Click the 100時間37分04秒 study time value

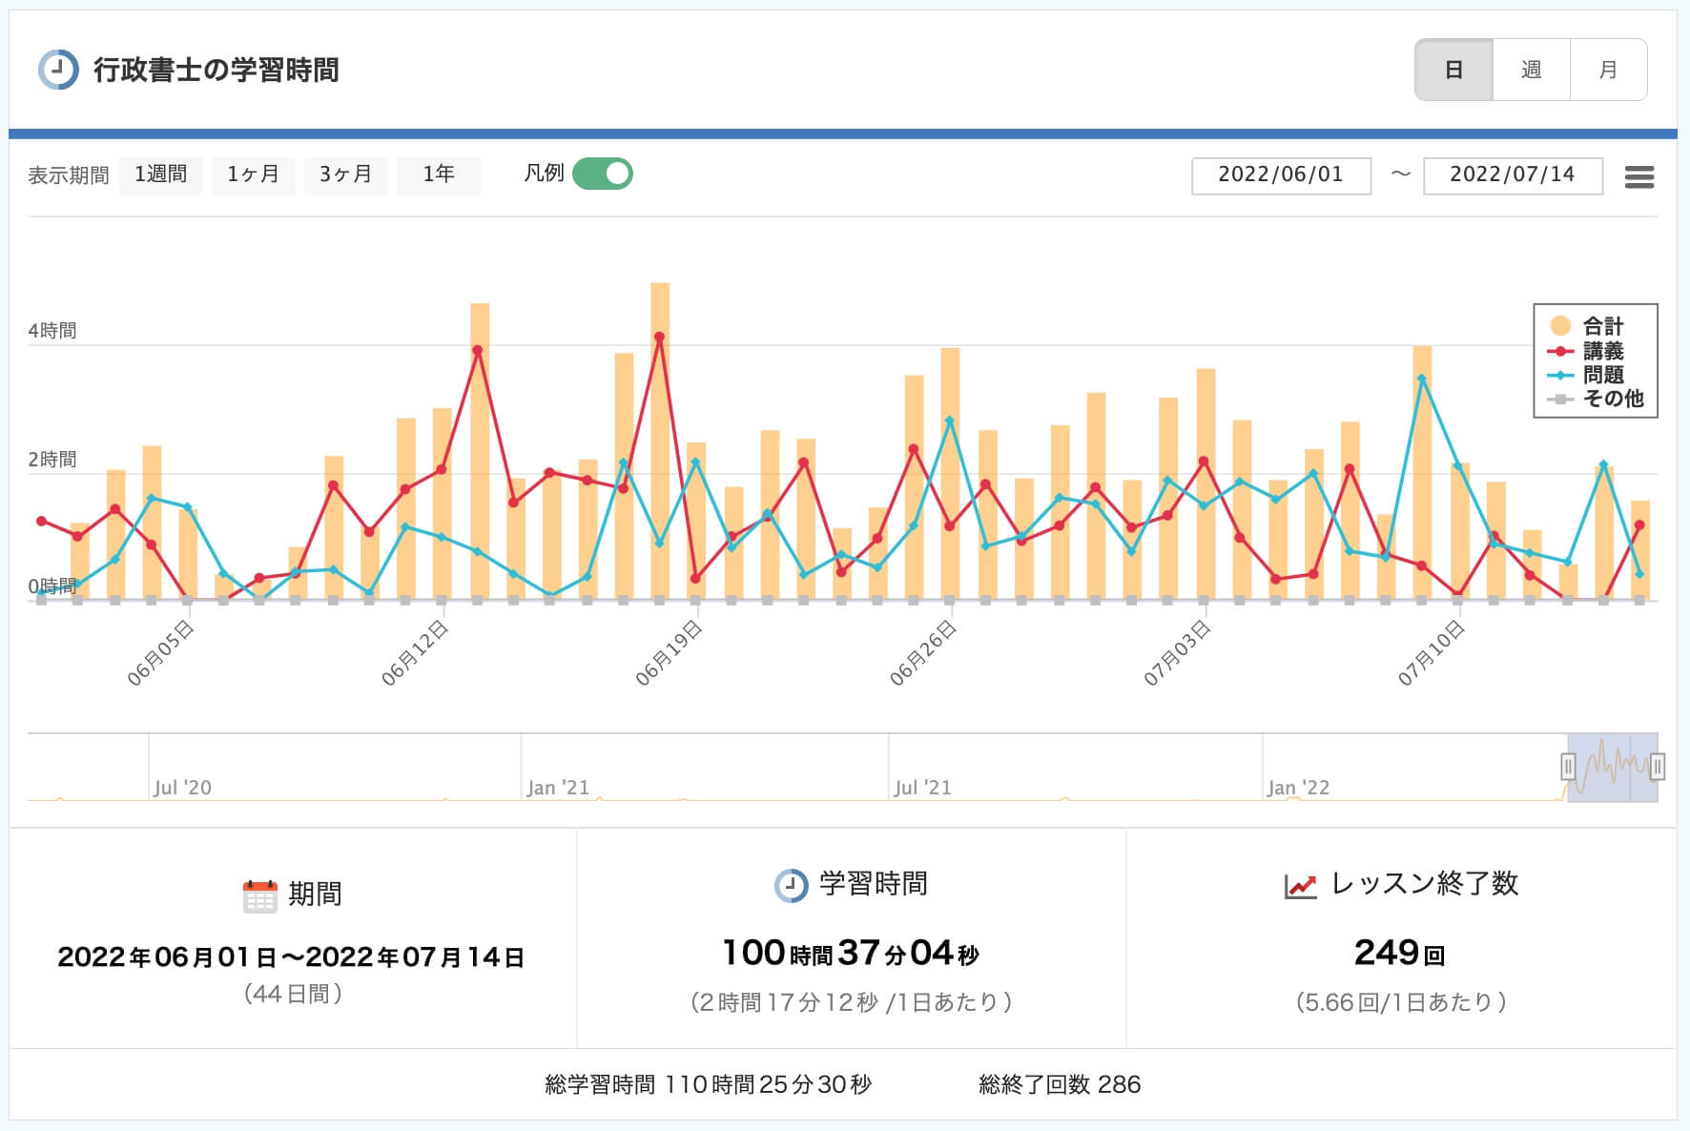[x=851, y=953]
